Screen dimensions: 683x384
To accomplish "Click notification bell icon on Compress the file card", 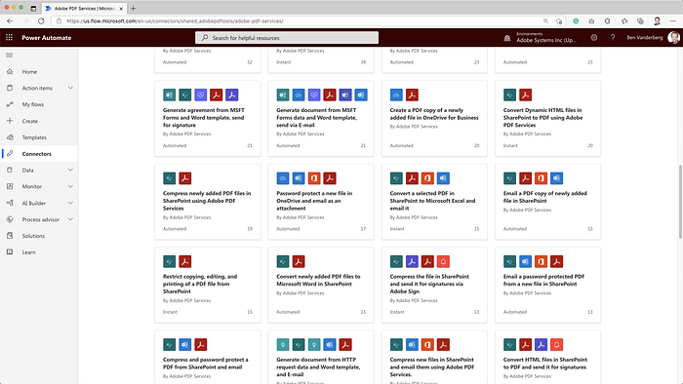I will tap(443, 261).
